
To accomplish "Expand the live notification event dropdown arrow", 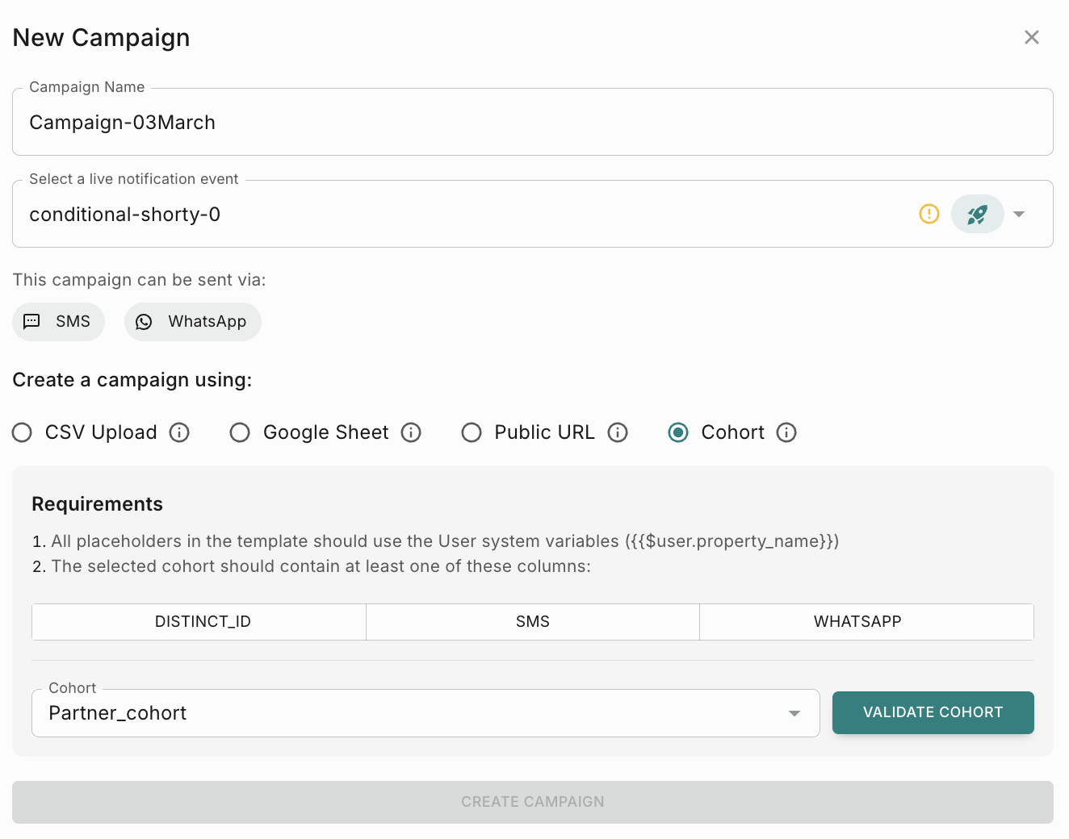I will pos(1019,214).
